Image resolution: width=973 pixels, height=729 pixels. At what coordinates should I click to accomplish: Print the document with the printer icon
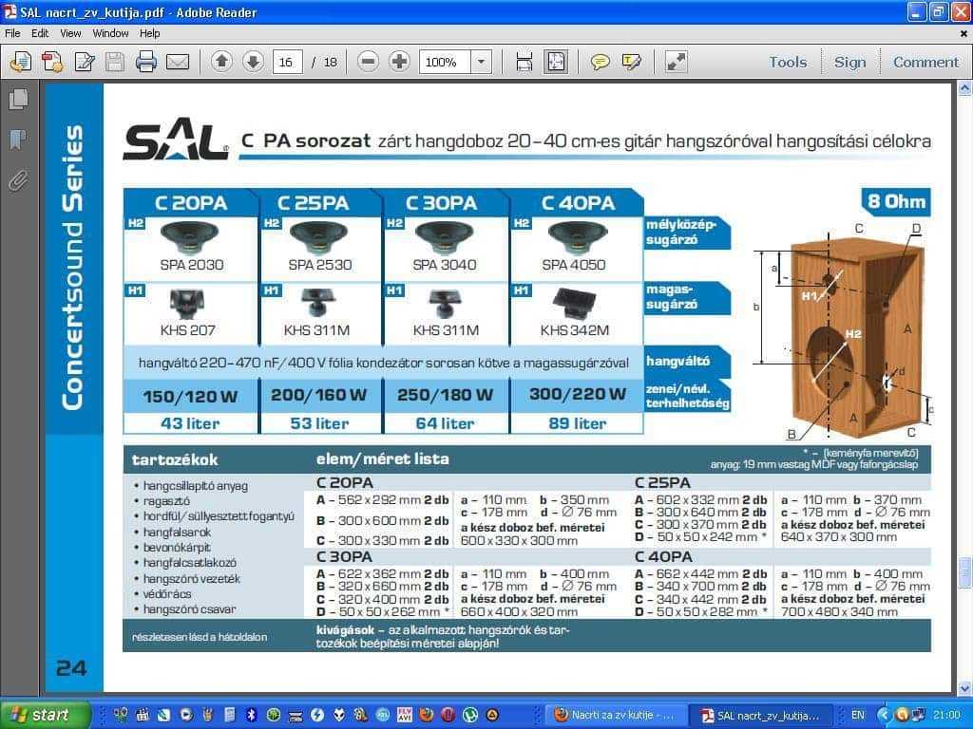[x=146, y=62]
